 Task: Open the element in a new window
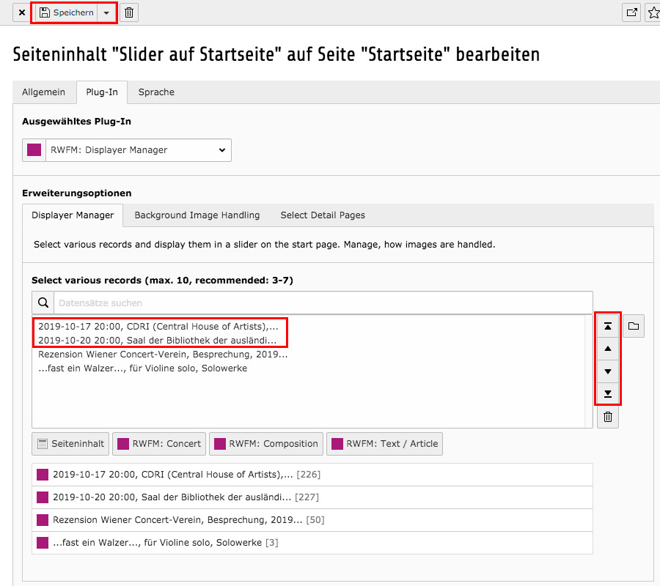click(x=631, y=12)
